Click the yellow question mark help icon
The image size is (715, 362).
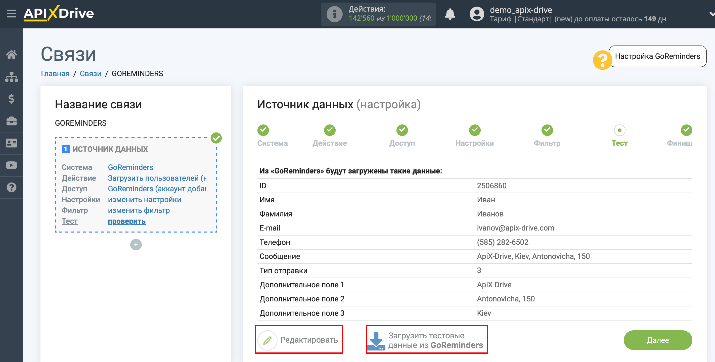pyautogui.click(x=602, y=60)
